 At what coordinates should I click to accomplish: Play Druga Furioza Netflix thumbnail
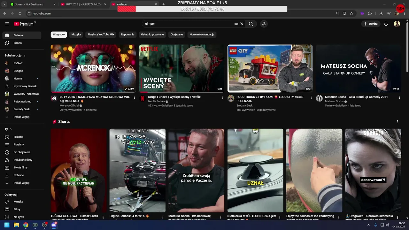(x=181, y=68)
